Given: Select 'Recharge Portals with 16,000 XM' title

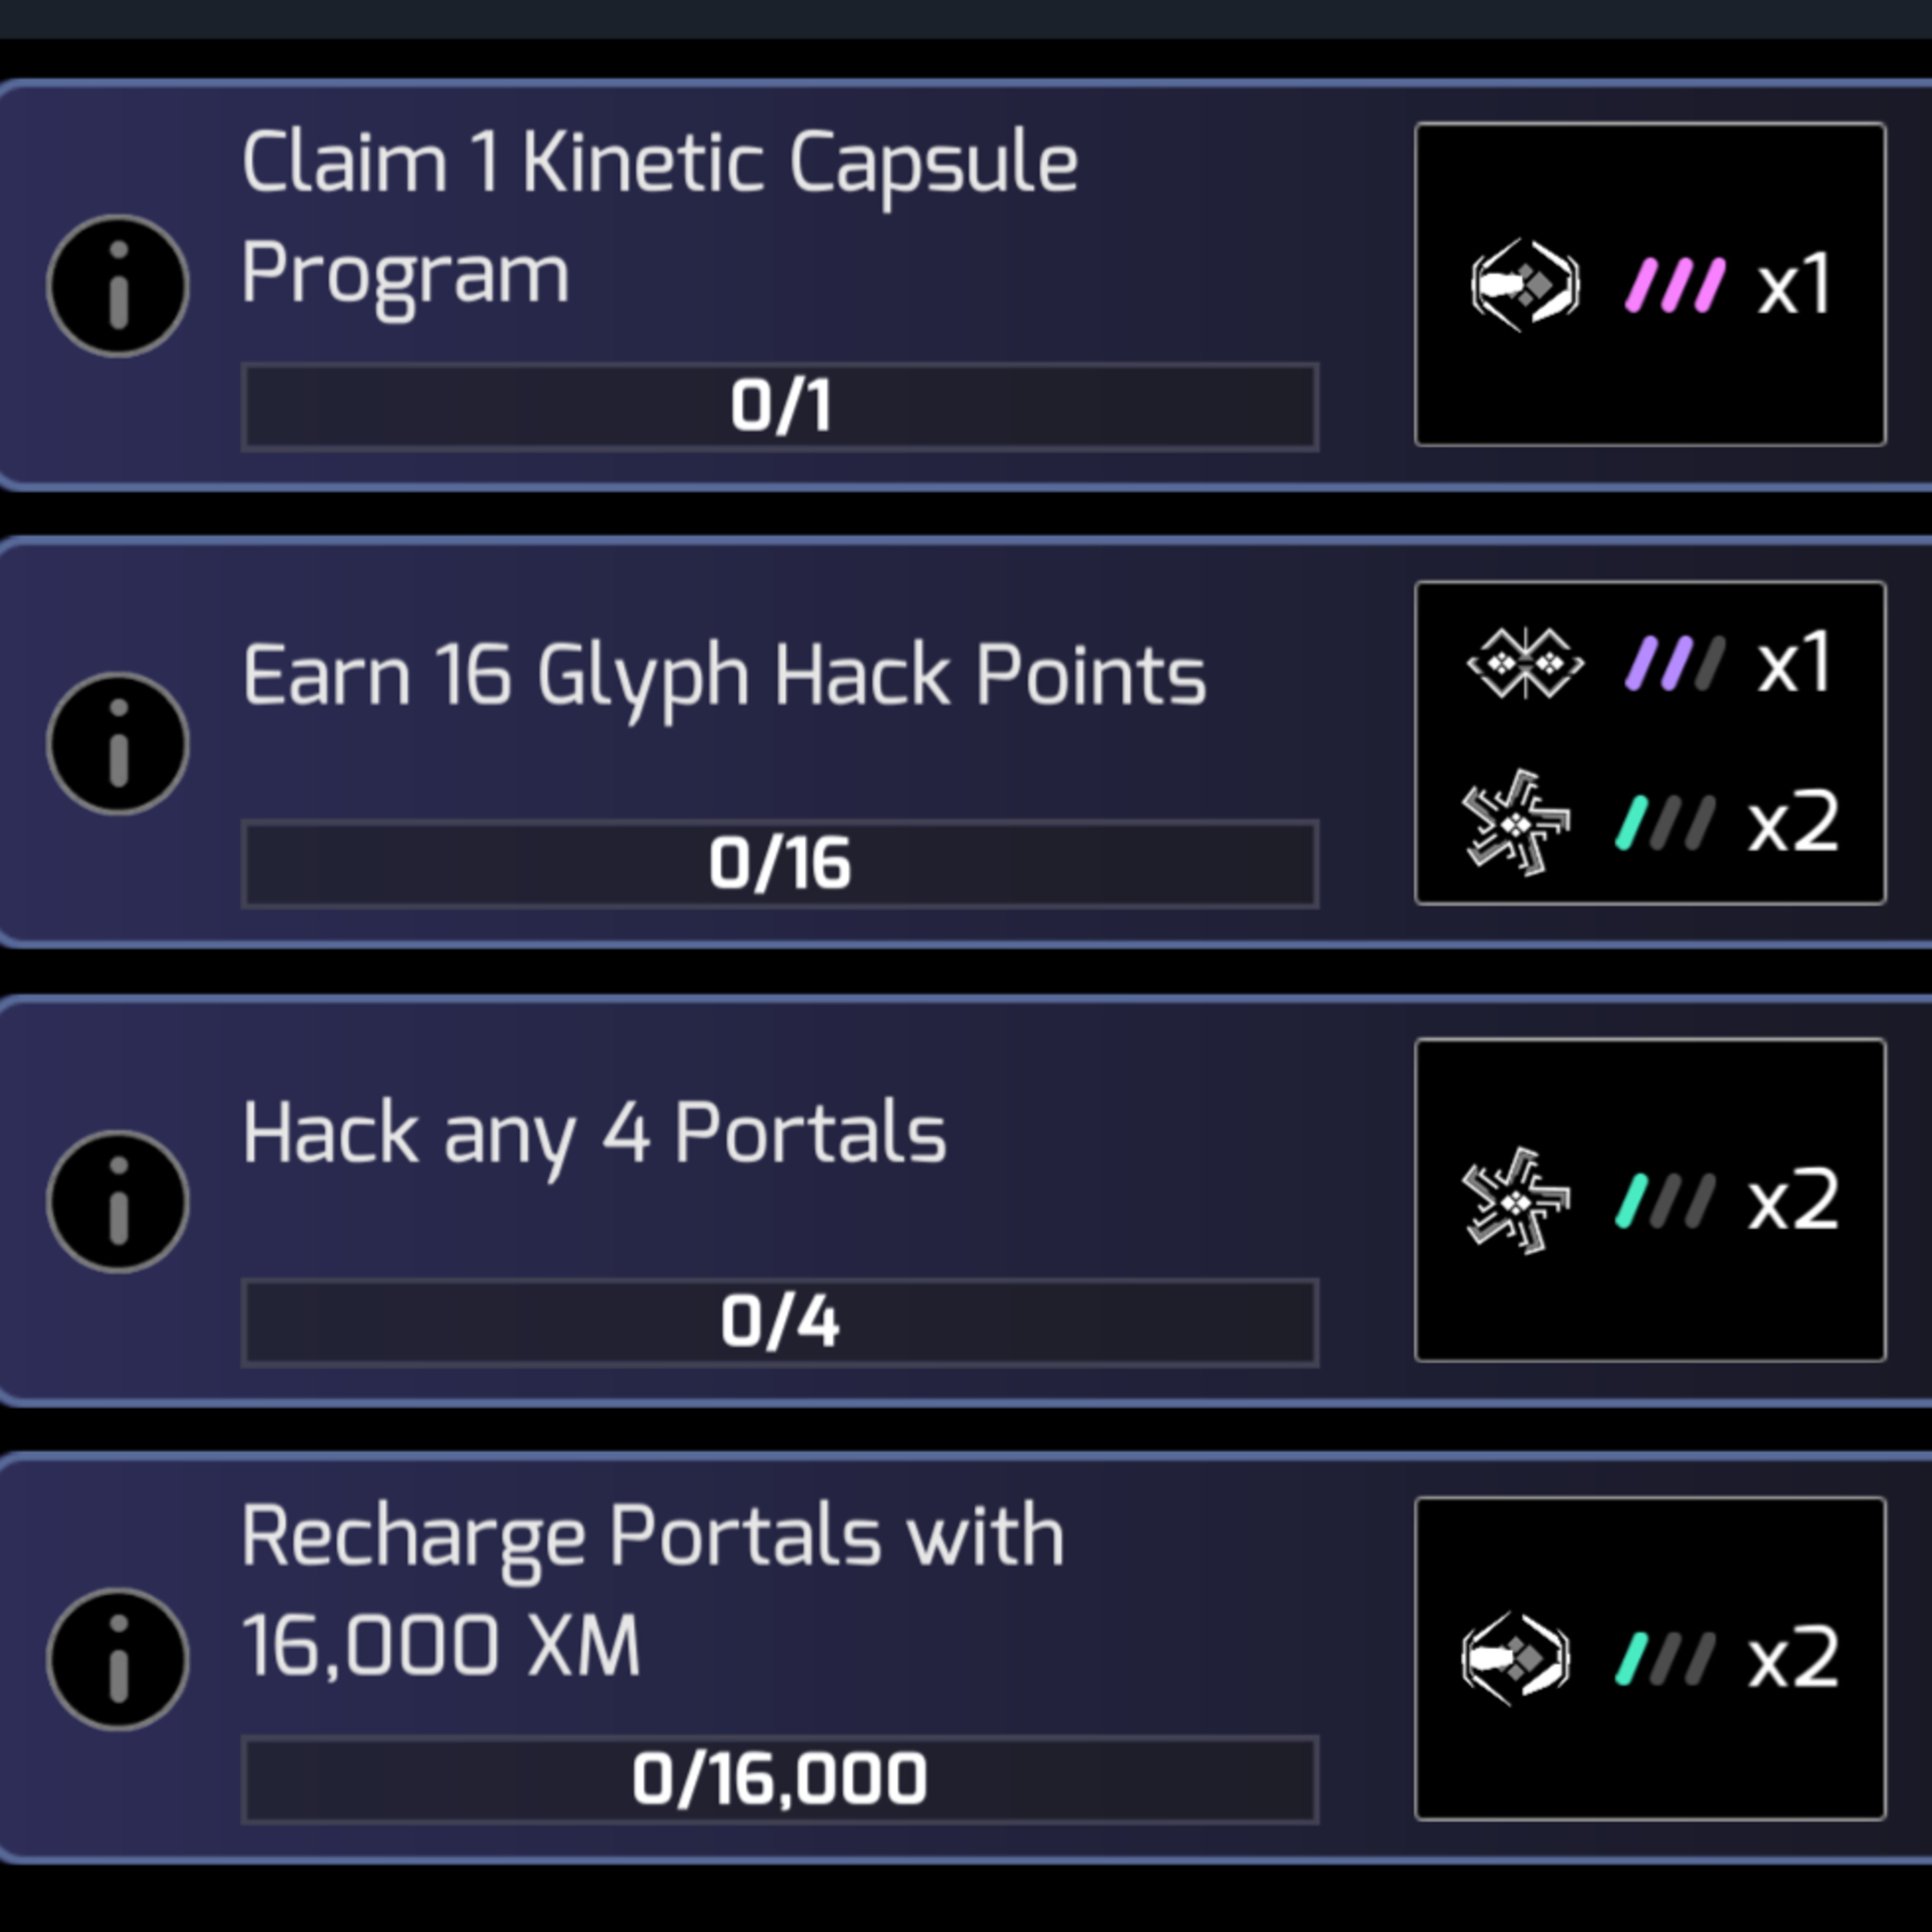Looking at the screenshot, I should (x=652, y=1590).
